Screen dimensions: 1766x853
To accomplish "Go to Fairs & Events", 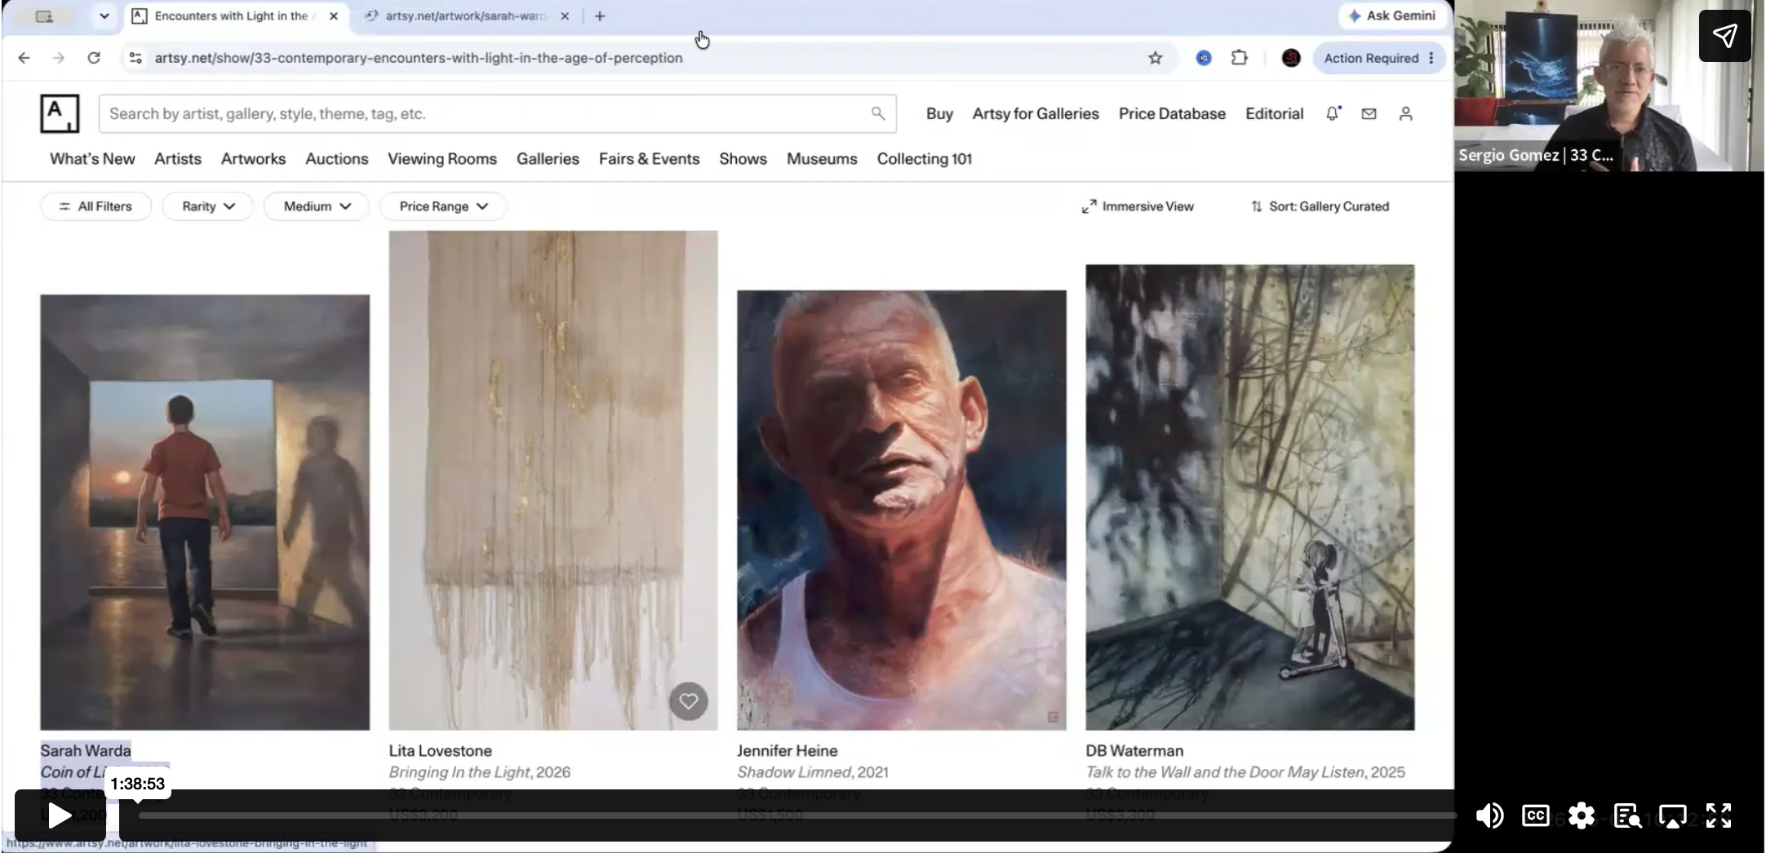I will [650, 159].
